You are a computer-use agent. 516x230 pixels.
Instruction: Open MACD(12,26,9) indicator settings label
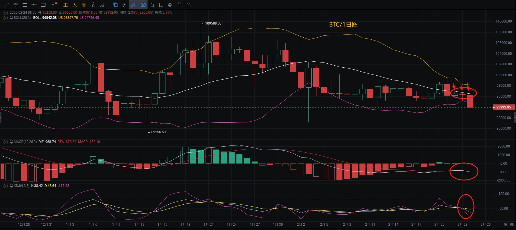[x=25, y=142]
